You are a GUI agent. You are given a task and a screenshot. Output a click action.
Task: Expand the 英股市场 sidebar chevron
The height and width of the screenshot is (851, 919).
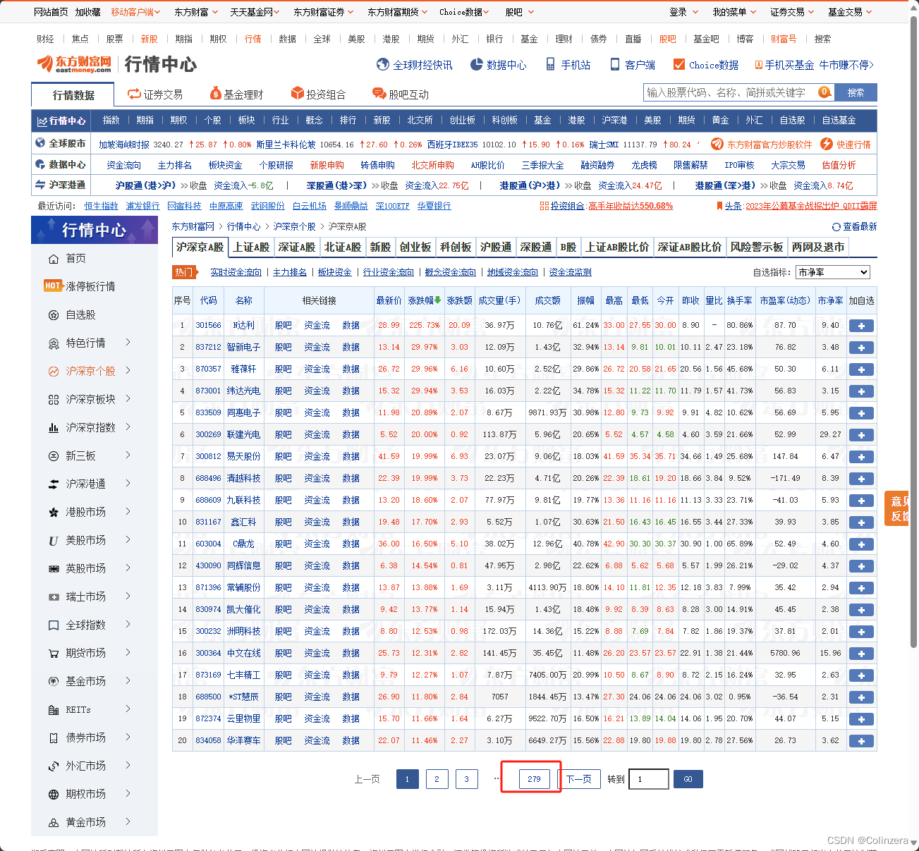click(x=128, y=568)
